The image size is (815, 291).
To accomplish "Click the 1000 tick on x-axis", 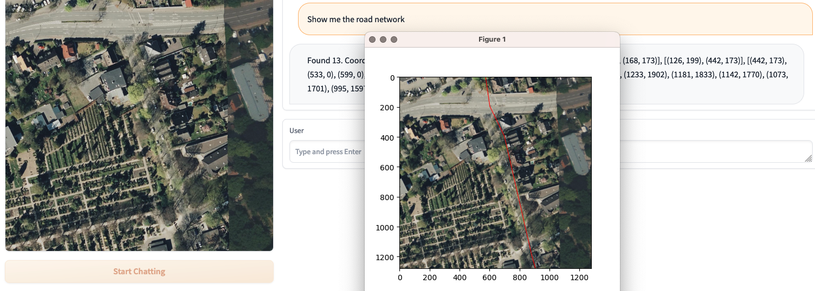I will click(x=549, y=277).
